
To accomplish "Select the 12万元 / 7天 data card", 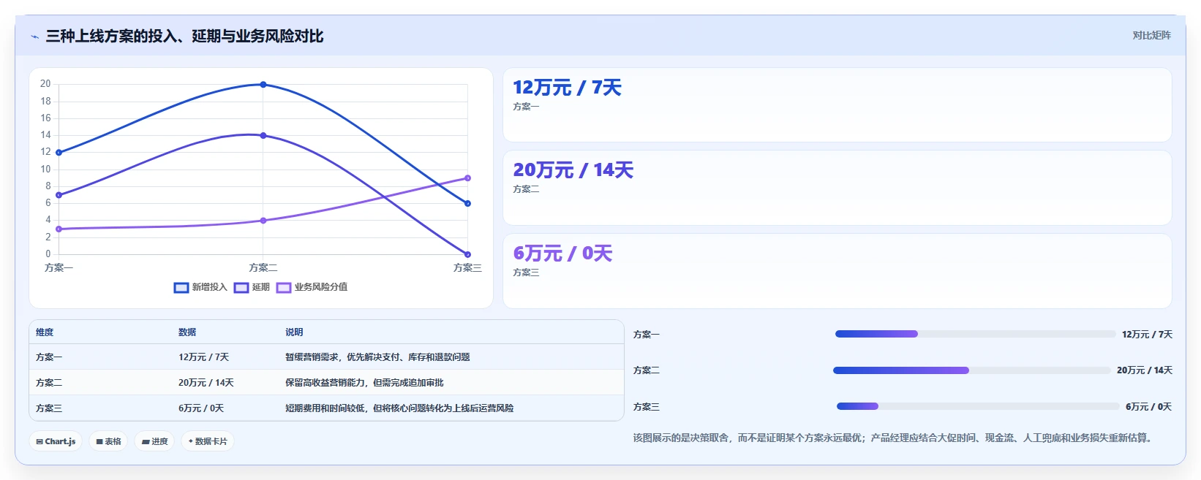I will click(837, 105).
